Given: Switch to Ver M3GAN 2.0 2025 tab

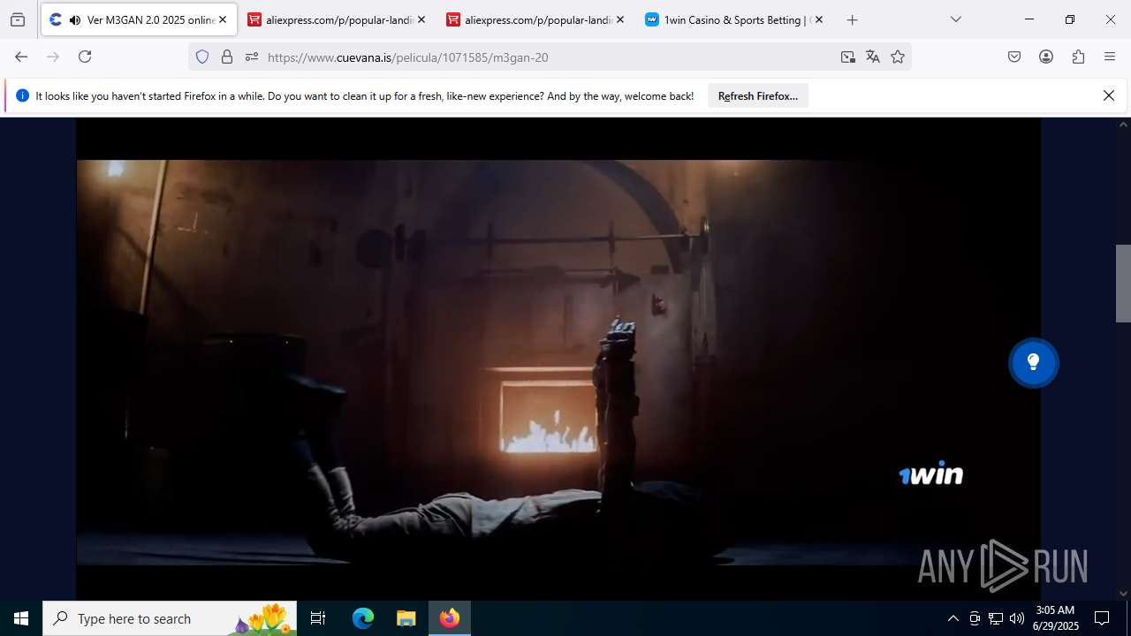Looking at the screenshot, I should coord(139,19).
